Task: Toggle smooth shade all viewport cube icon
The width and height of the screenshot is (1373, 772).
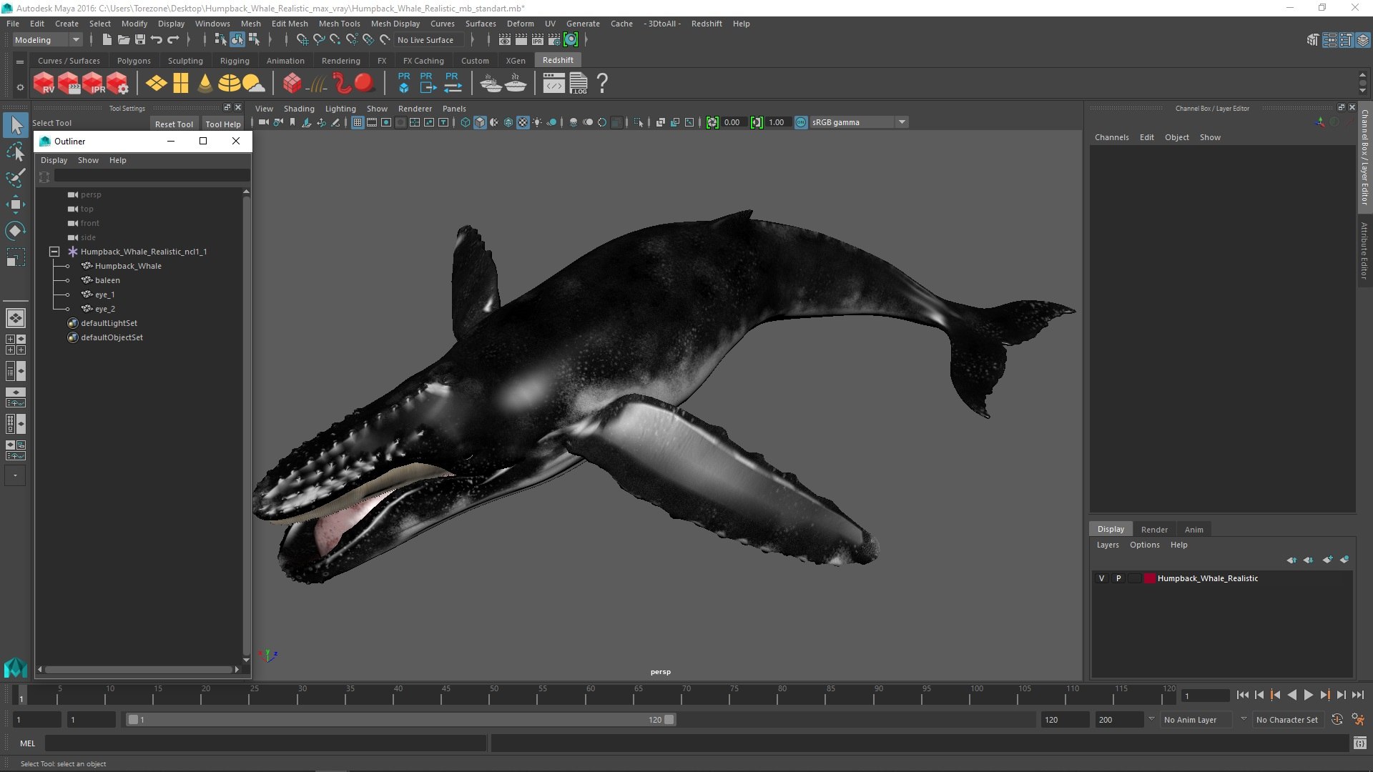Action: [x=480, y=122]
